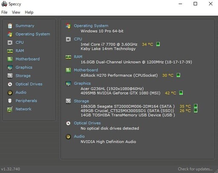Go to Operating System section in sidebar
The width and height of the screenshot is (218, 173).
click(x=33, y=34)
